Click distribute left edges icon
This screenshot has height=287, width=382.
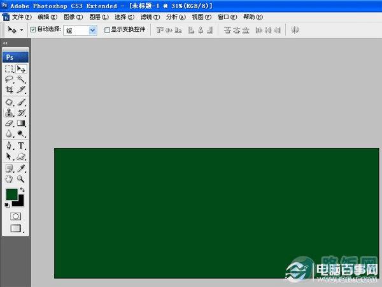click(x=258, y=30)
